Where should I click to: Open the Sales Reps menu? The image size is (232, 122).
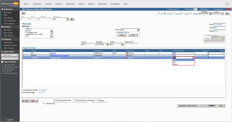tap(103, 4)
